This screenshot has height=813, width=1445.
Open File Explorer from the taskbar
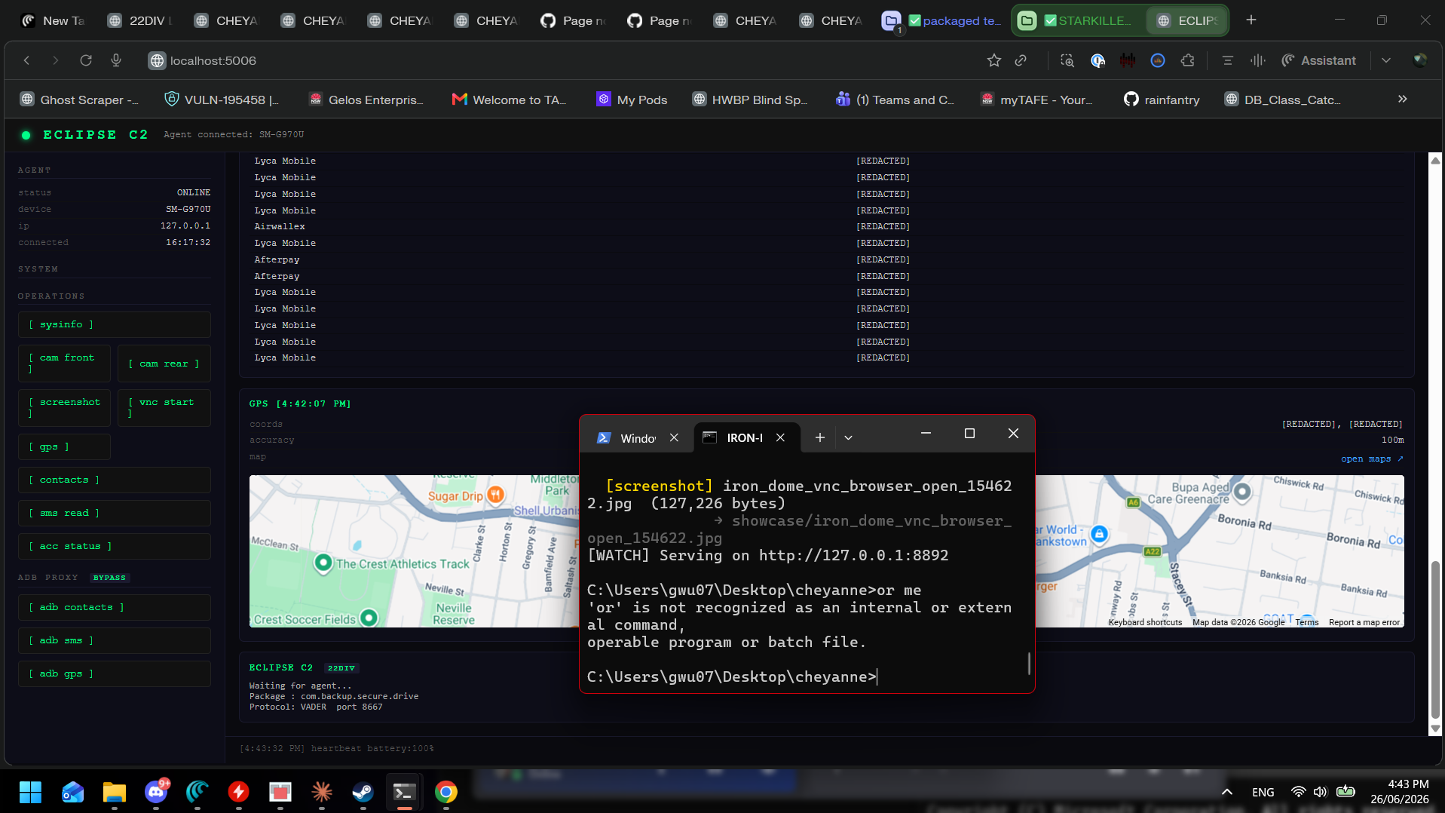click(x=114, y=792)
